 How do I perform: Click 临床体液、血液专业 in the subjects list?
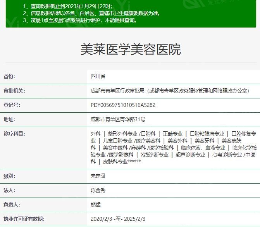tap(203, 148)
